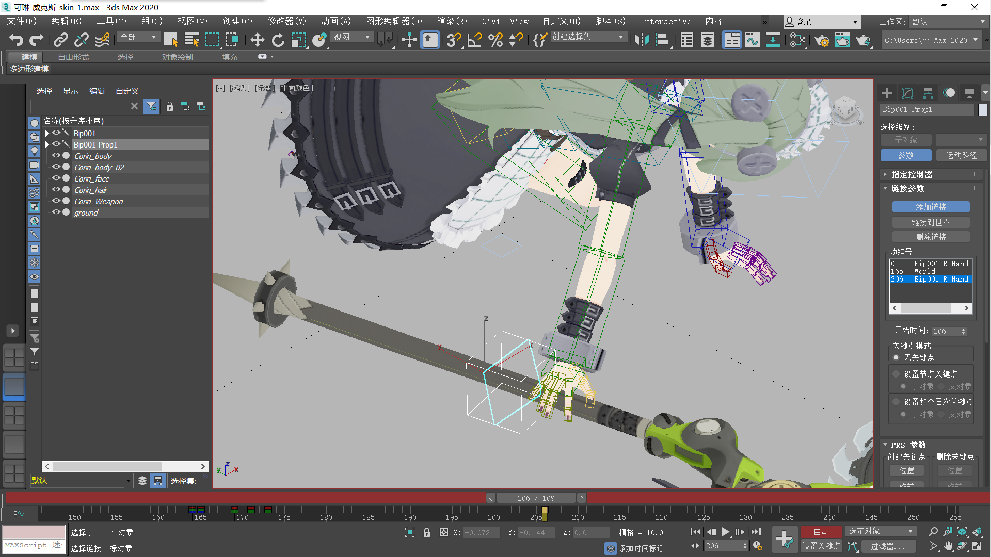Open the 视图 reference coordinate dropdown
The image size is (991, 557).
point(352,37)
